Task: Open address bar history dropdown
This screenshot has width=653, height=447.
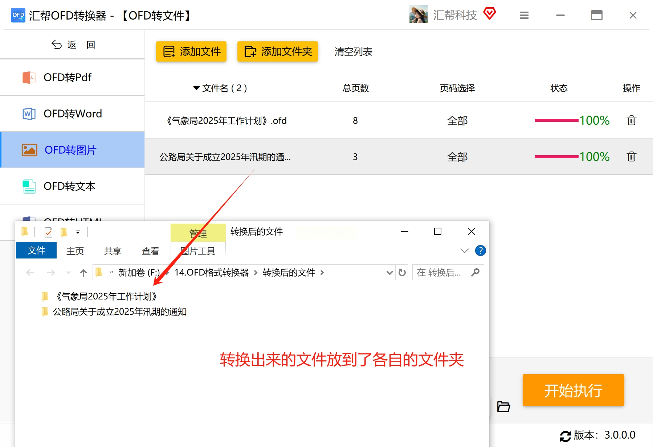Action: [x=390, y=273]
